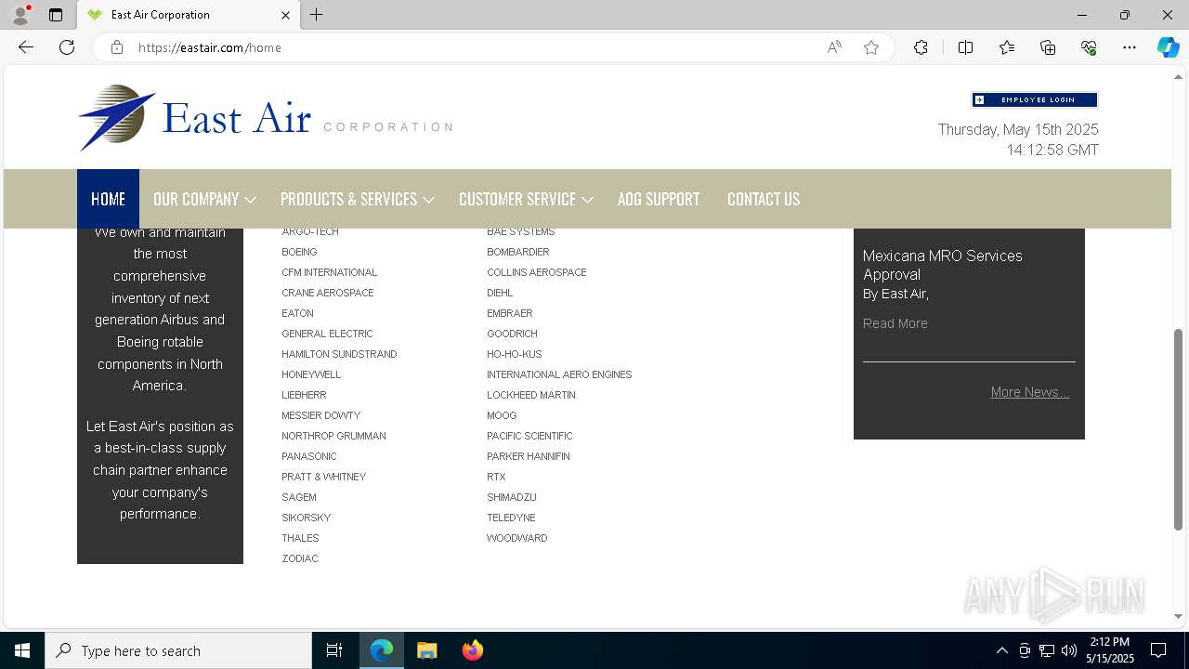Expand OUR COMPANY menu

click(x=204, y=199)
